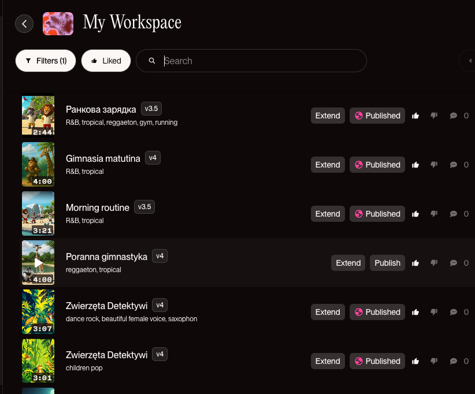
Task: Like the Morning routine song
Action: click(x=415, y=214)
